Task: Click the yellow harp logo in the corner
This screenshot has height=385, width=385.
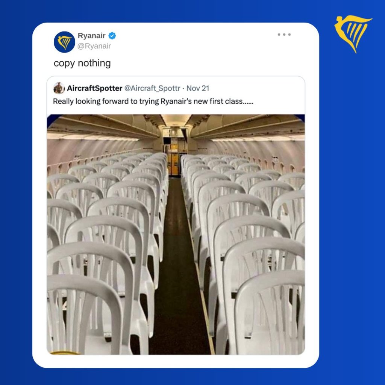Action: (353, 34)
